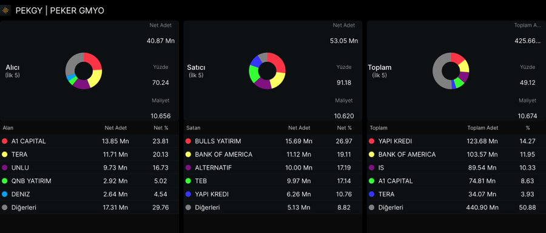Click the UNLU buyer row
This screenshot has height=233, width=546.
(x=90, y=168)
